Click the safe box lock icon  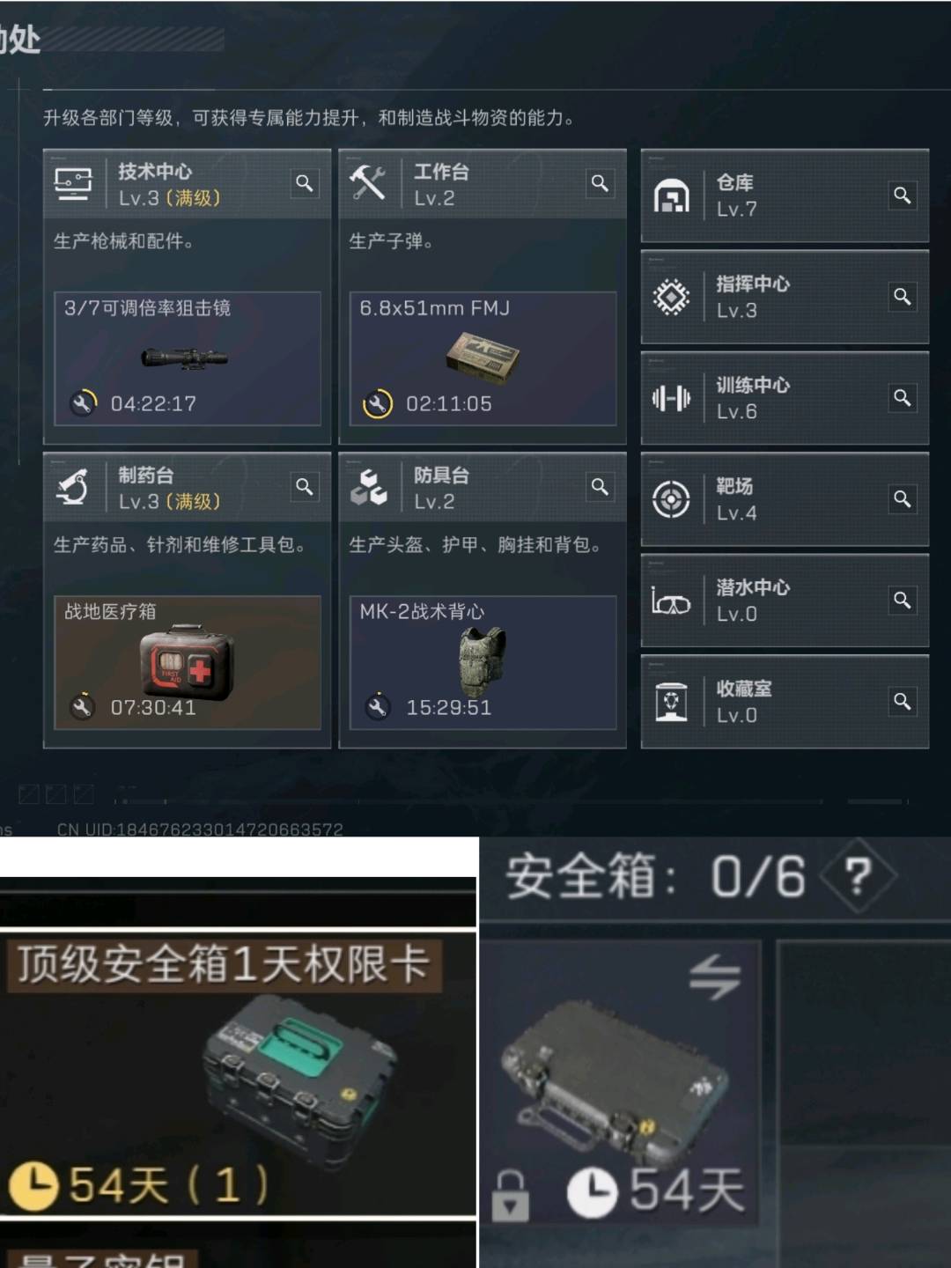511,1196
